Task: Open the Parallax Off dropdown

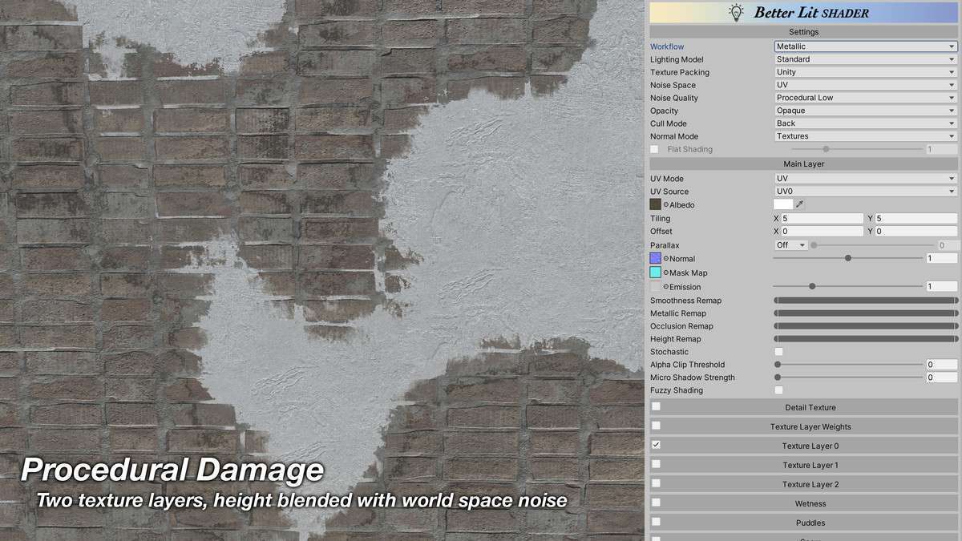Action: coord(791,245)
